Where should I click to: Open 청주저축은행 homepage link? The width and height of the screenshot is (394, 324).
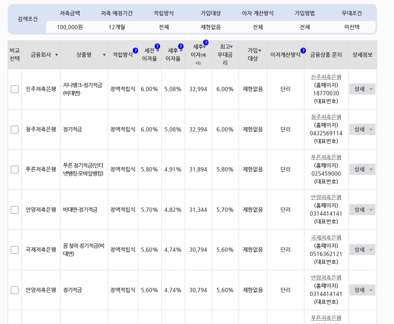pyautogui.click(x=326, y=117)
